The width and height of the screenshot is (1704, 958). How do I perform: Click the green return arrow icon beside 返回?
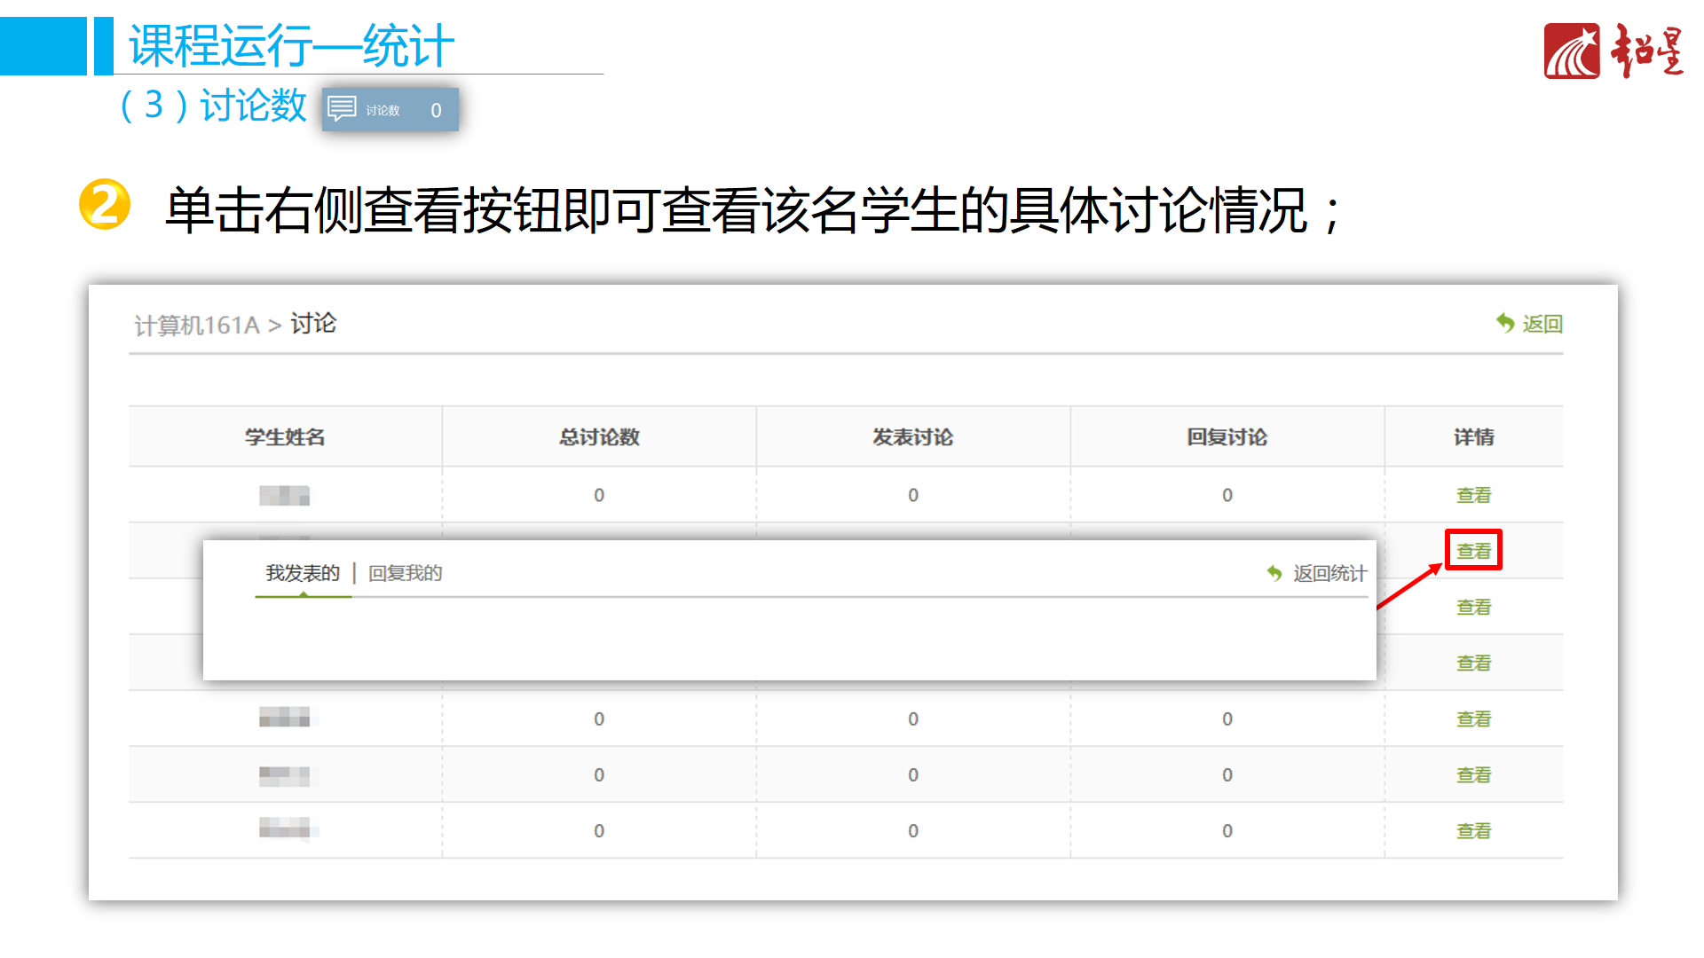point(1505,323)
